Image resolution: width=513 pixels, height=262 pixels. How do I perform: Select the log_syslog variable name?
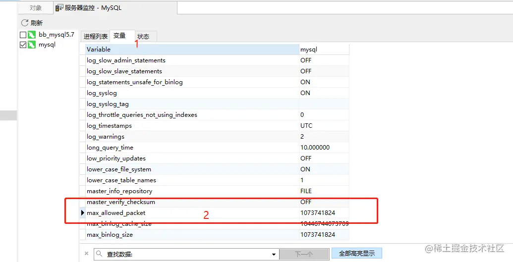102,93
